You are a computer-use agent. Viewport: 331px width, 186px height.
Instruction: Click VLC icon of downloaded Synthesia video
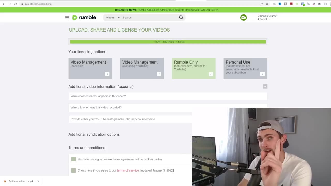[5, 181]
